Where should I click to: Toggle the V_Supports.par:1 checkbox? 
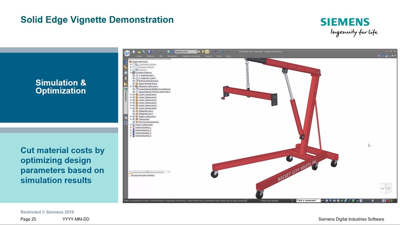pyautogui.click(x=134, y=75)
